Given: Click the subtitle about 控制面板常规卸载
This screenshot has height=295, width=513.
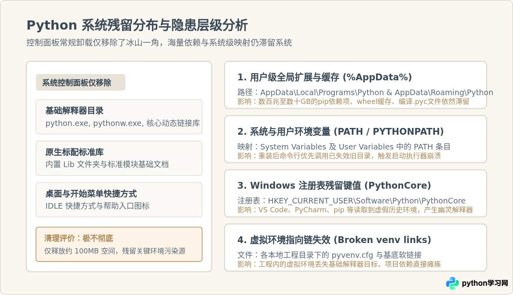Looking at the screenshot, I should tap(159, 42).
